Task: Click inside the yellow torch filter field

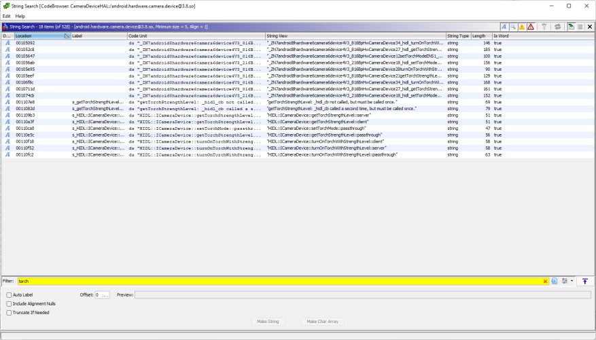Action: [279, 281]
